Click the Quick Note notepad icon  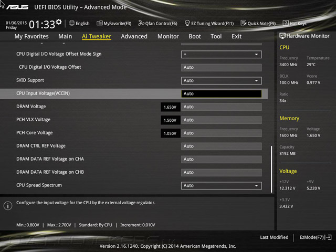pyautogui.click(x=243, y=23)
